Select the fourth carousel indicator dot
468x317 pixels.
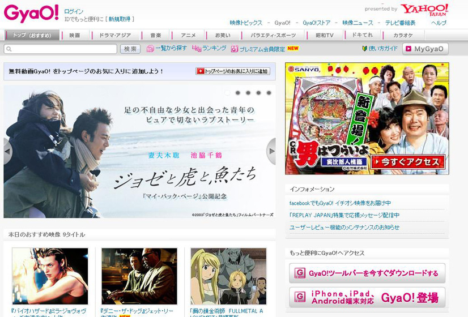click(258, 93)
